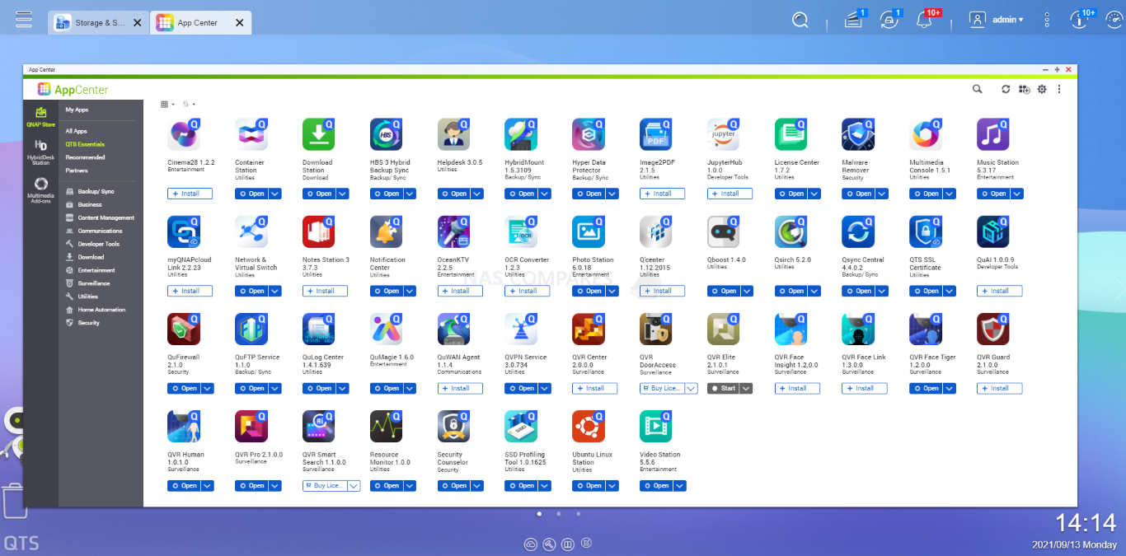Open the My Apps section

coord(77,110)
